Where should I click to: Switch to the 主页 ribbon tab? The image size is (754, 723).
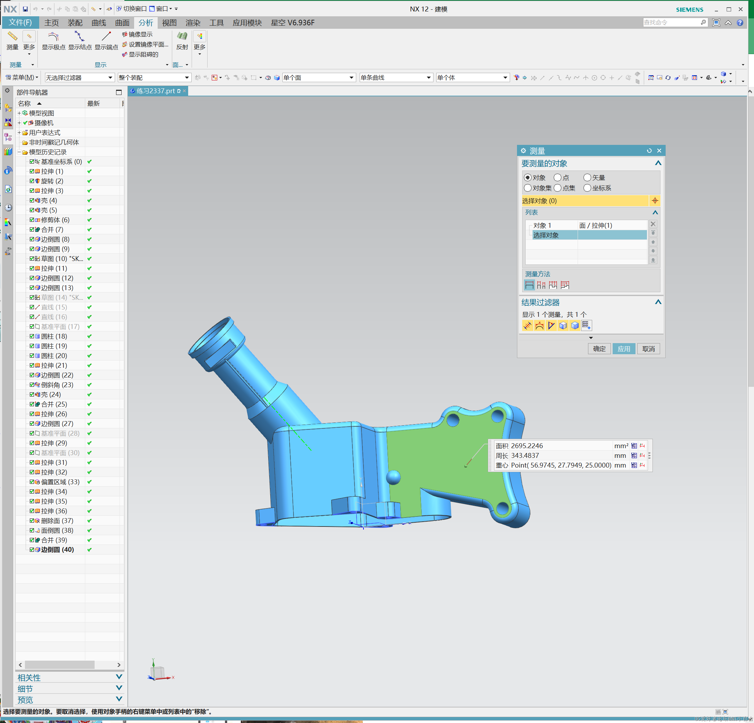(52, 23)
